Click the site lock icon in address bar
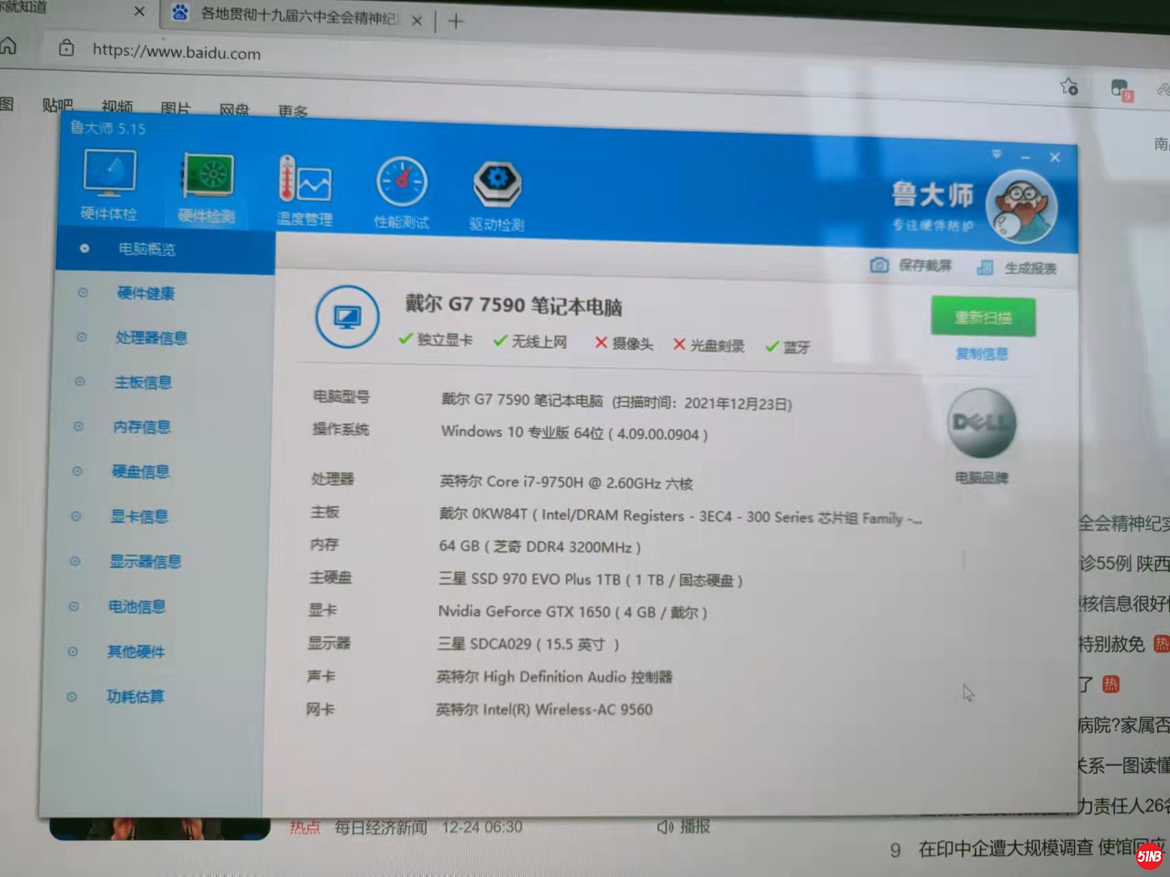Image resolution: width=1170 pixels, height=877 pixels. click(67, 47)
